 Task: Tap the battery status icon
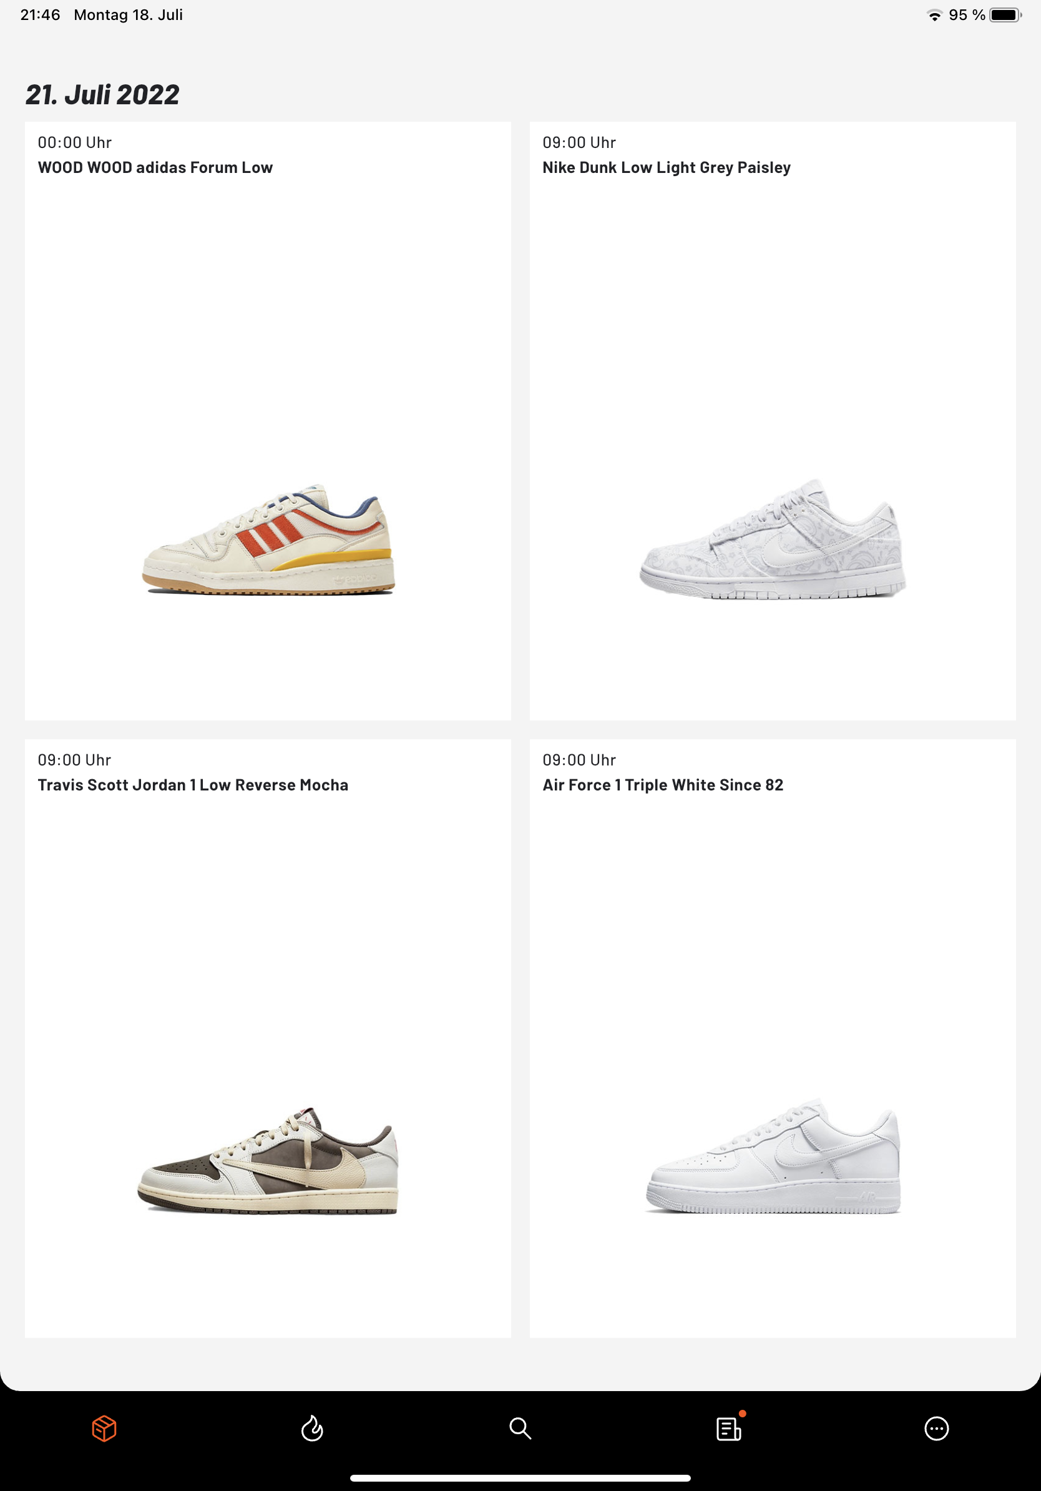point(1005,15)
